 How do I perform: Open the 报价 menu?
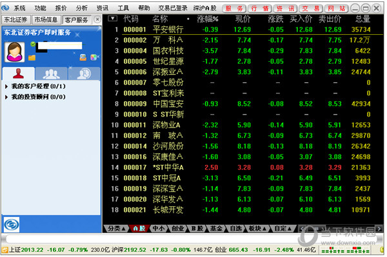click(x=61, y=8)
